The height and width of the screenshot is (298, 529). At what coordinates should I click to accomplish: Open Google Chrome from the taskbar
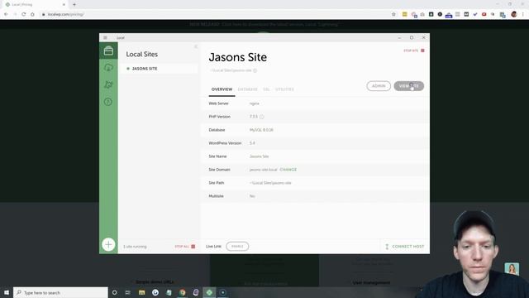point(182,292)
